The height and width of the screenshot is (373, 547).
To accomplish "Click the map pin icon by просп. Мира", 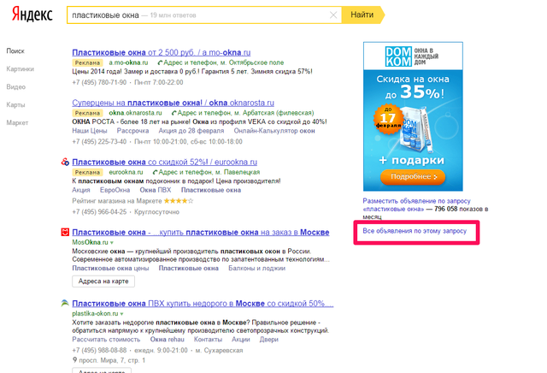I will (74, 360).
